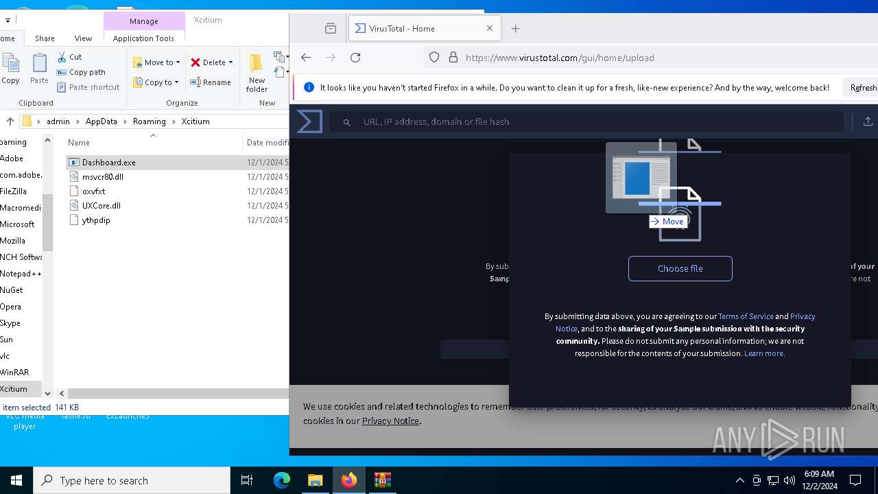This screenshot has height=494, width=878.
Task: Click the VirusTotal search input field
Action: [x=586, y=121]
